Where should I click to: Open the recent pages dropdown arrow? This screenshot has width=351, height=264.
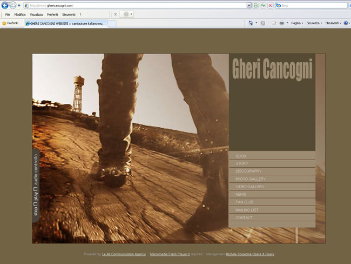tap(19, 5)
